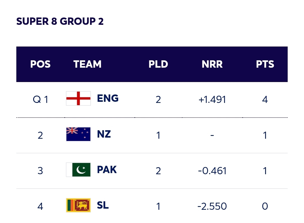The width and height of the screenshot is (304, 223).
Task: Click the POS column header
Action: tap(40, 64)
